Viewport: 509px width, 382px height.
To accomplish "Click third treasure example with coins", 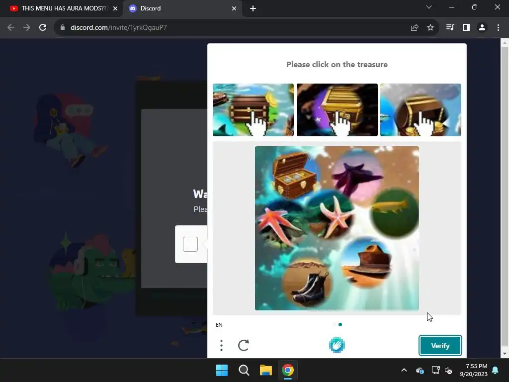I will pos(421,110).
